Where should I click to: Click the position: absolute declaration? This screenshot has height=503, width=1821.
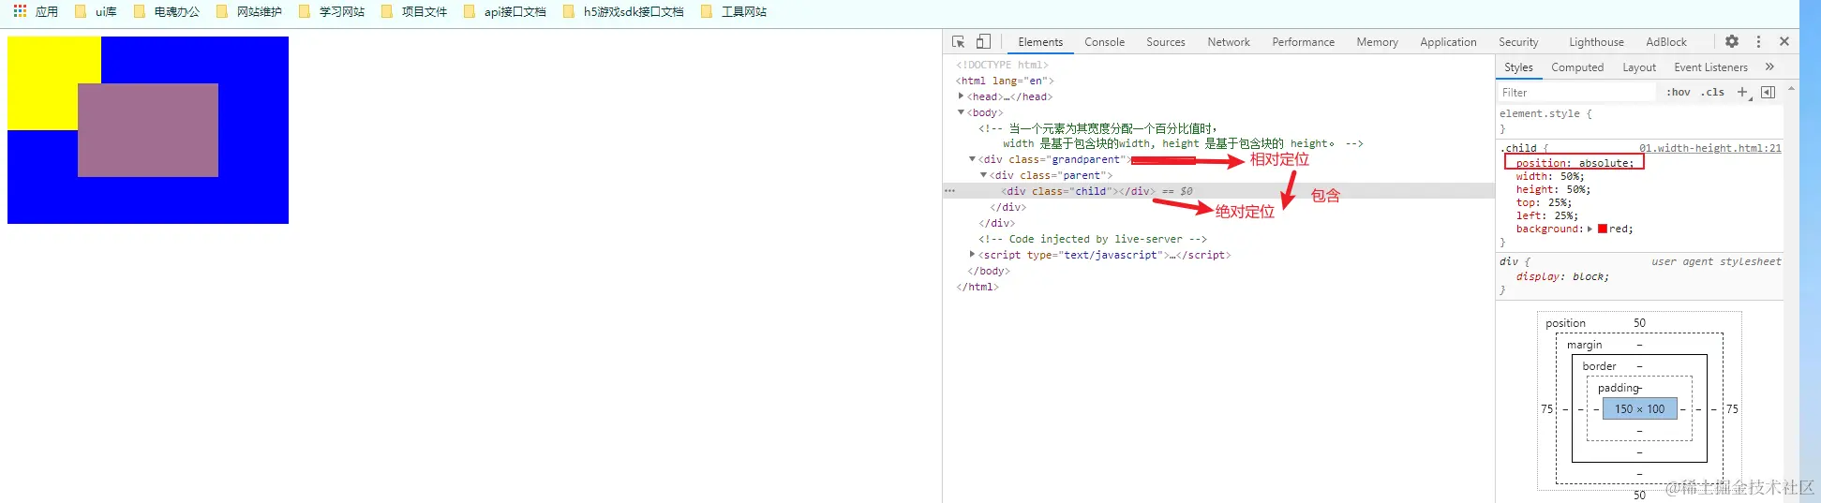tap(1575, 163)
